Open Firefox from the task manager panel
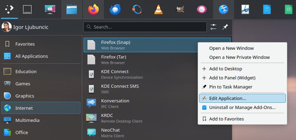Image resolution: width=296 pixels, height=140 pixels. tap(93, 9)
